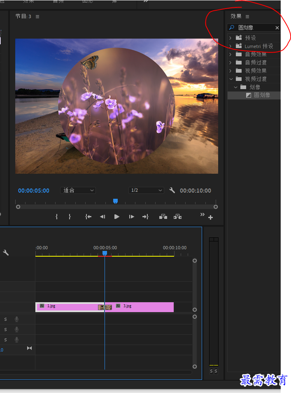Image resolution: width=291 pixels, height=393 pixels.
Task: Click the bowtie-shaped icon in the master track row
Action: point(29,348)
